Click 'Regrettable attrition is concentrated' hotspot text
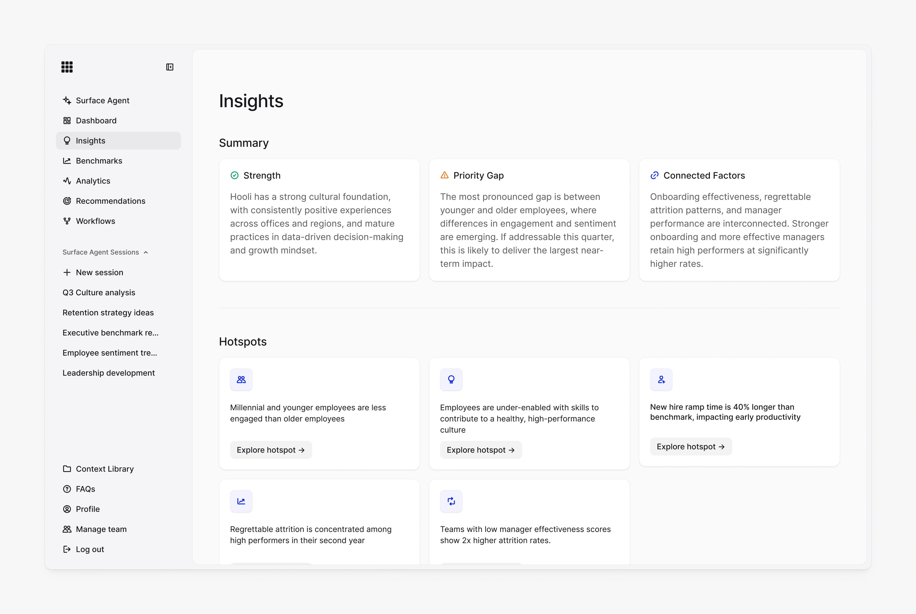916x614 pixels. (311, 535)
